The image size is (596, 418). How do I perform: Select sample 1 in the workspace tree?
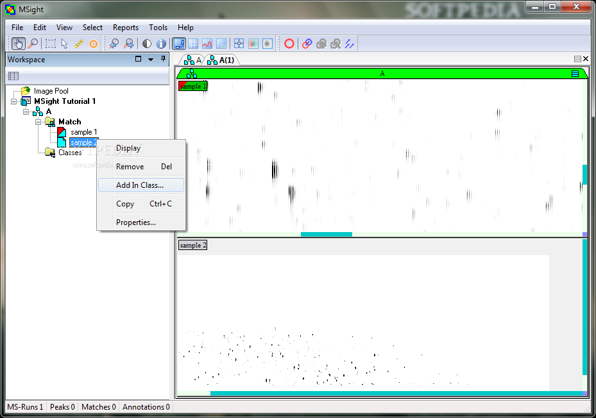pos(83,132)
